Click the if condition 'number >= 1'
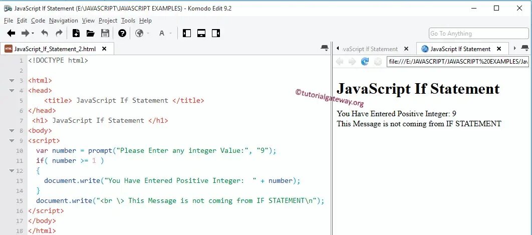The image size is (532, 235). 74,161
